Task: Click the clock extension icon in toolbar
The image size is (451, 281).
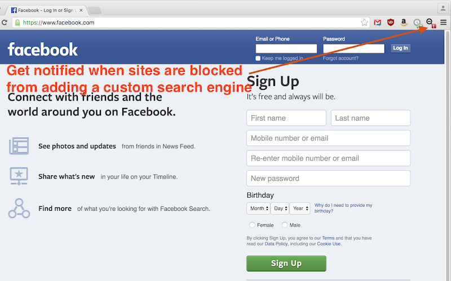Action: click(x=417, y=22)
